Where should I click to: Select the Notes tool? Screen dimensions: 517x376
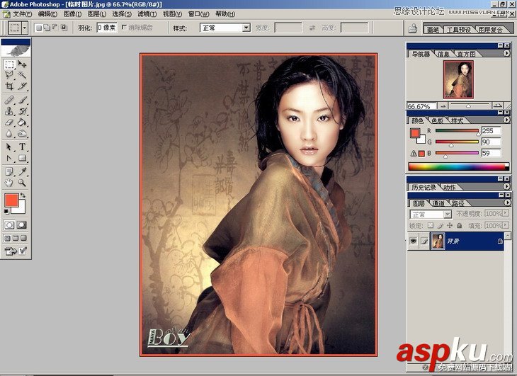[9, 171]
